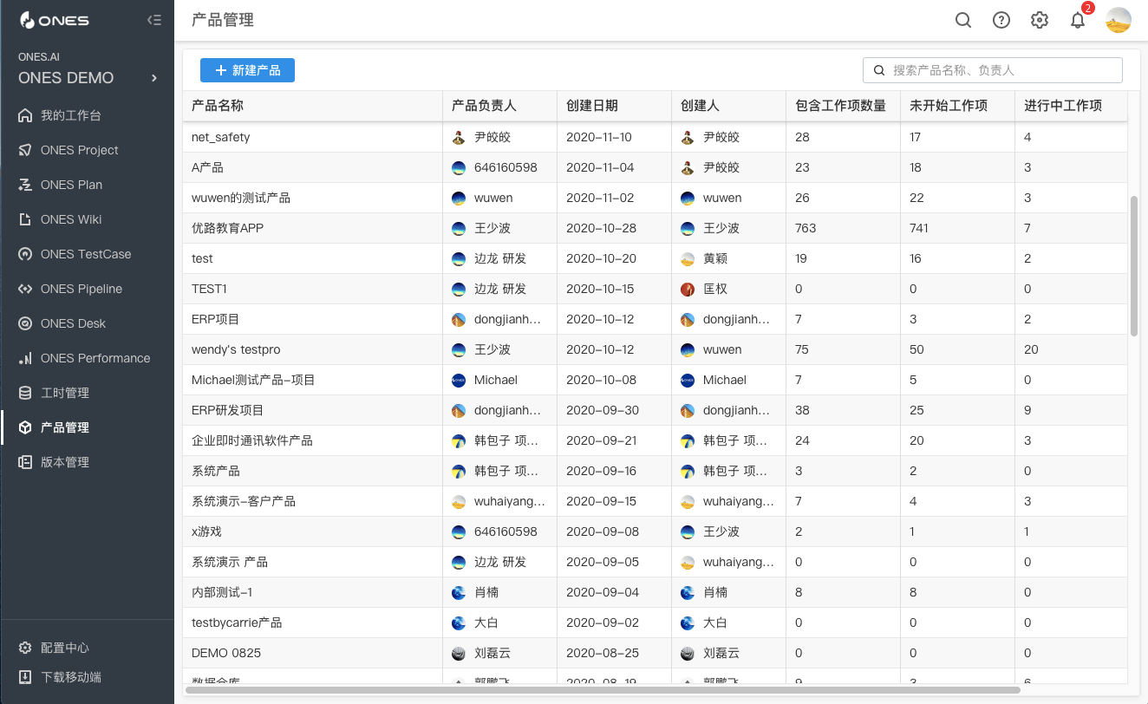Image resolution: width=1148 pixels, height=704 pixels.
Task: Open the settings gear icon in the header
Action: click(x=1040, y=20)
